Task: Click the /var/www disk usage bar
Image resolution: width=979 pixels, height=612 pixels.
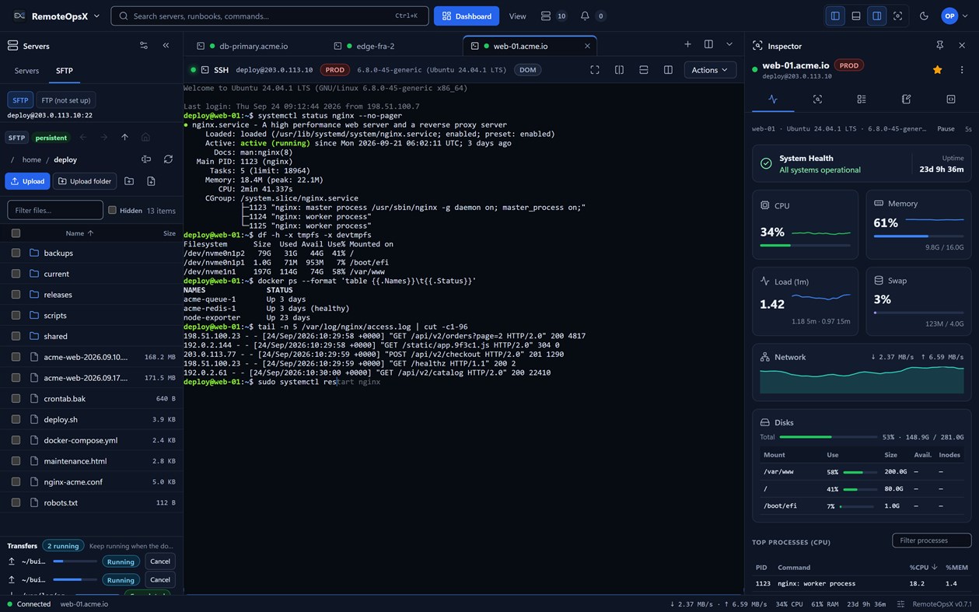Action: pos(859,472)
